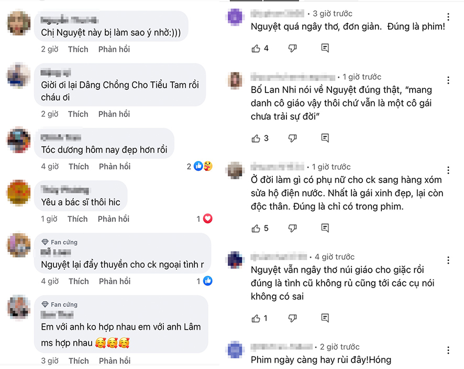This screenshot has height=369, width=464.
Task: Click the thumbs down icon under Bố Lan Nhi comment
Action: coord(291,138)
